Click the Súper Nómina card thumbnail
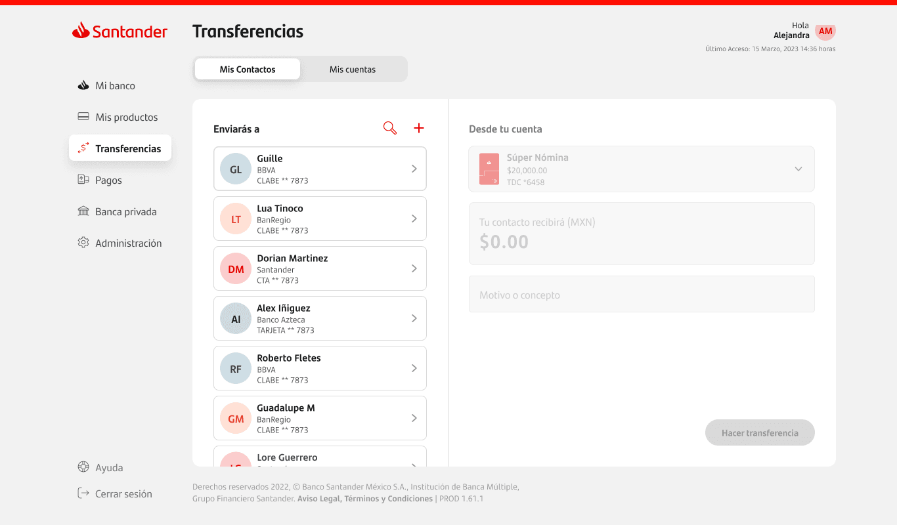This screenshot has height=525, width=897. coord(489,169)
